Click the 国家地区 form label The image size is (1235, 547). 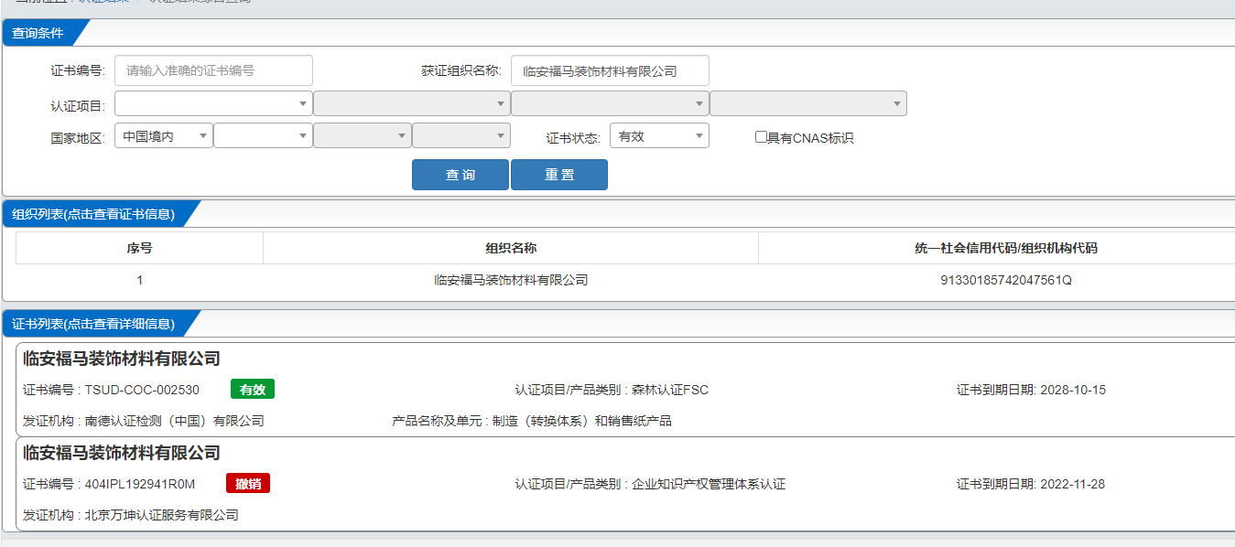click(78, 138)
